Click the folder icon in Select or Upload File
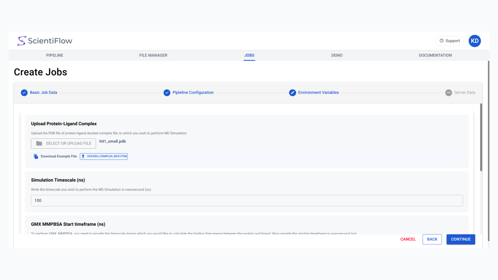This screenshot has width=498, height=280. pos(39,143)
